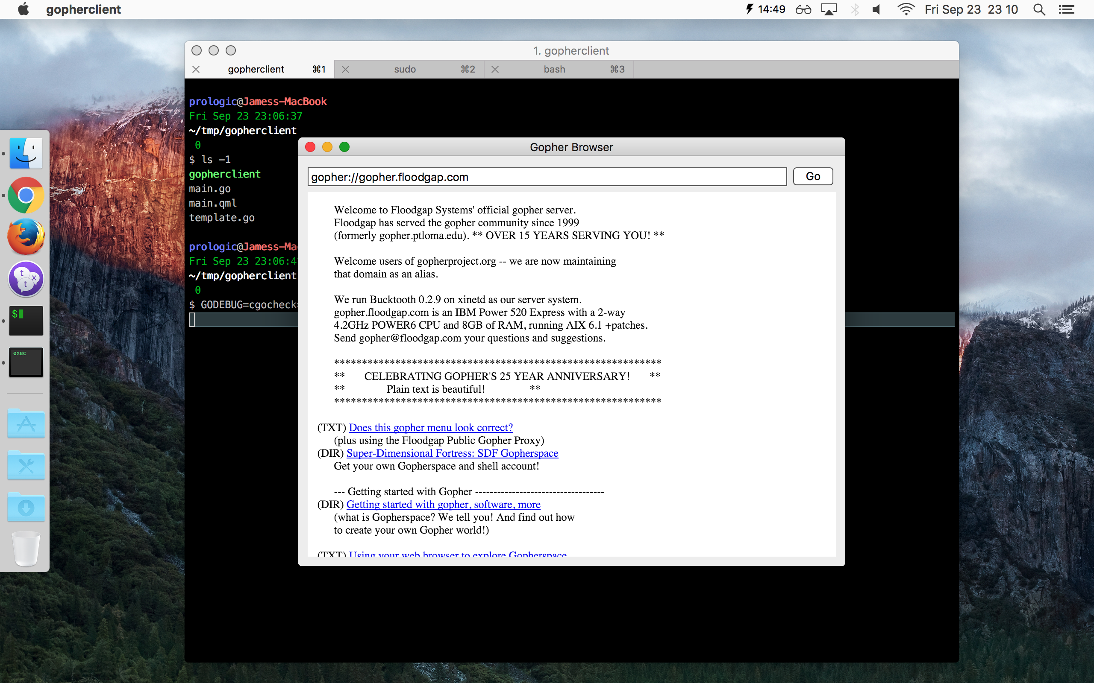Launch Google Chrome from the Dock
Screen dimensions: 1094x683
pos(26,195)
